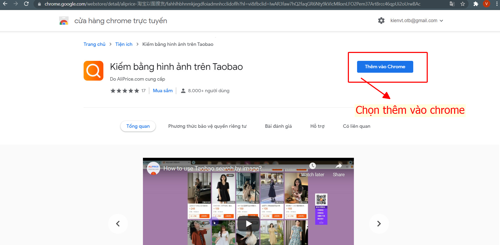Viewport: 500px width, 245px height.
Task: Open the 'Có liên quan' tab
Action: pos(357,126)
